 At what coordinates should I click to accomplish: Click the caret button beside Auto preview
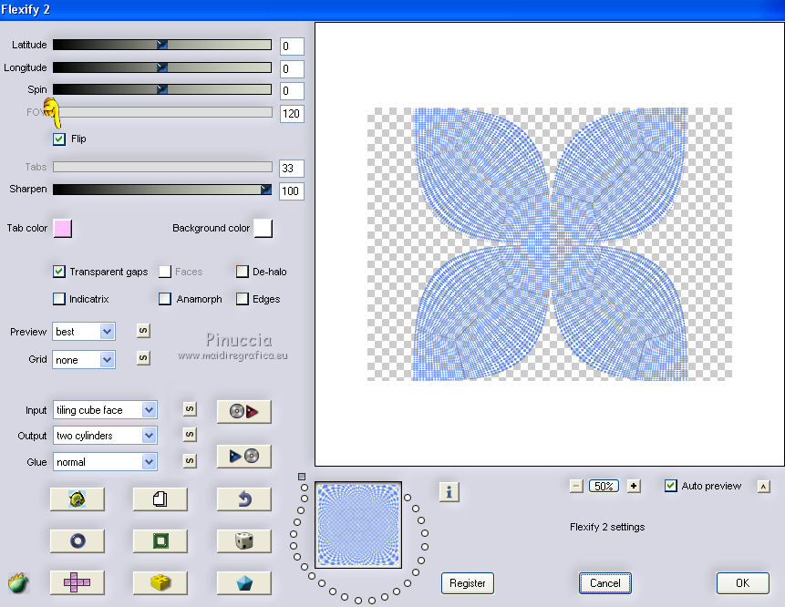point(763,487)
